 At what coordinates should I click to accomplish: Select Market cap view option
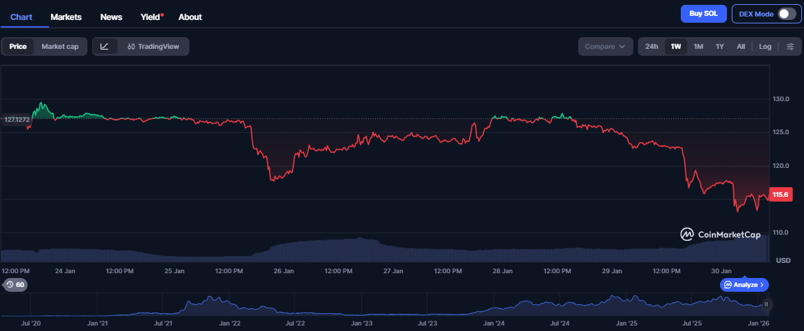[x=60, y=46]
